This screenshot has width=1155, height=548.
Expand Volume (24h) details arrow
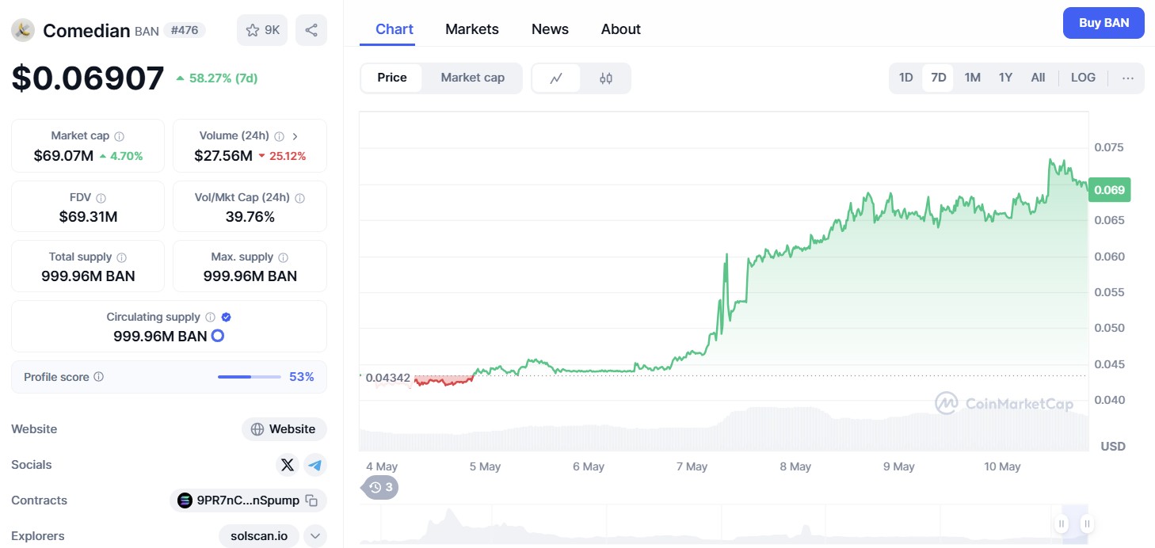pyautogui.click(x=295, y=136)
